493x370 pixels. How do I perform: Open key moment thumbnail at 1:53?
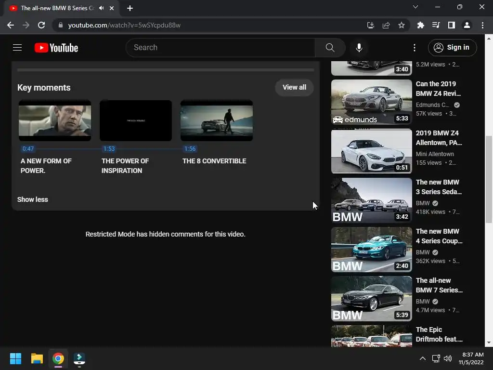pyautogui.click(x=135, y=120)
